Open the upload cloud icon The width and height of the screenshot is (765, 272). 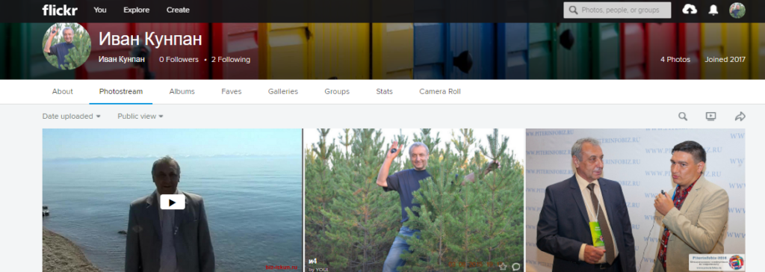[x=690, y=10]
